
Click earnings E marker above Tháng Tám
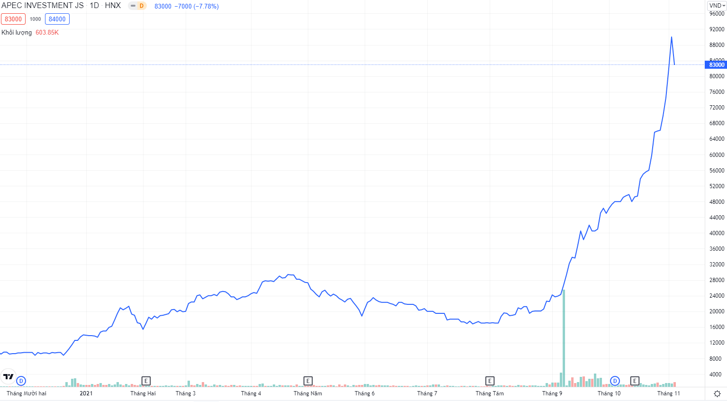[490, 381]
